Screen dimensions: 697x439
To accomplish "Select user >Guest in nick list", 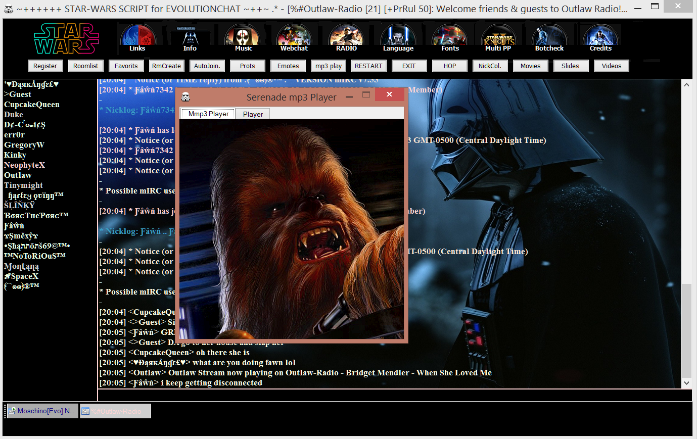I will (18, 94).
